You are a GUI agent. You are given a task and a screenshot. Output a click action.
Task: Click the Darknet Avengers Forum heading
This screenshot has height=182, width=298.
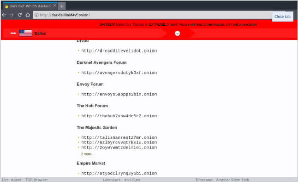coord(101,63)
